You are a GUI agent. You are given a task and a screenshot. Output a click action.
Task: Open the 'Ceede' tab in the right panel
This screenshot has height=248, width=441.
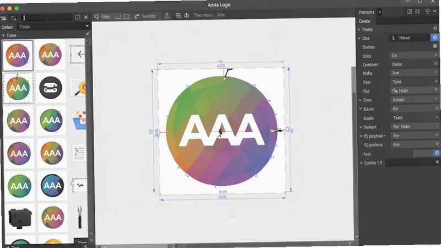point(364,21)
